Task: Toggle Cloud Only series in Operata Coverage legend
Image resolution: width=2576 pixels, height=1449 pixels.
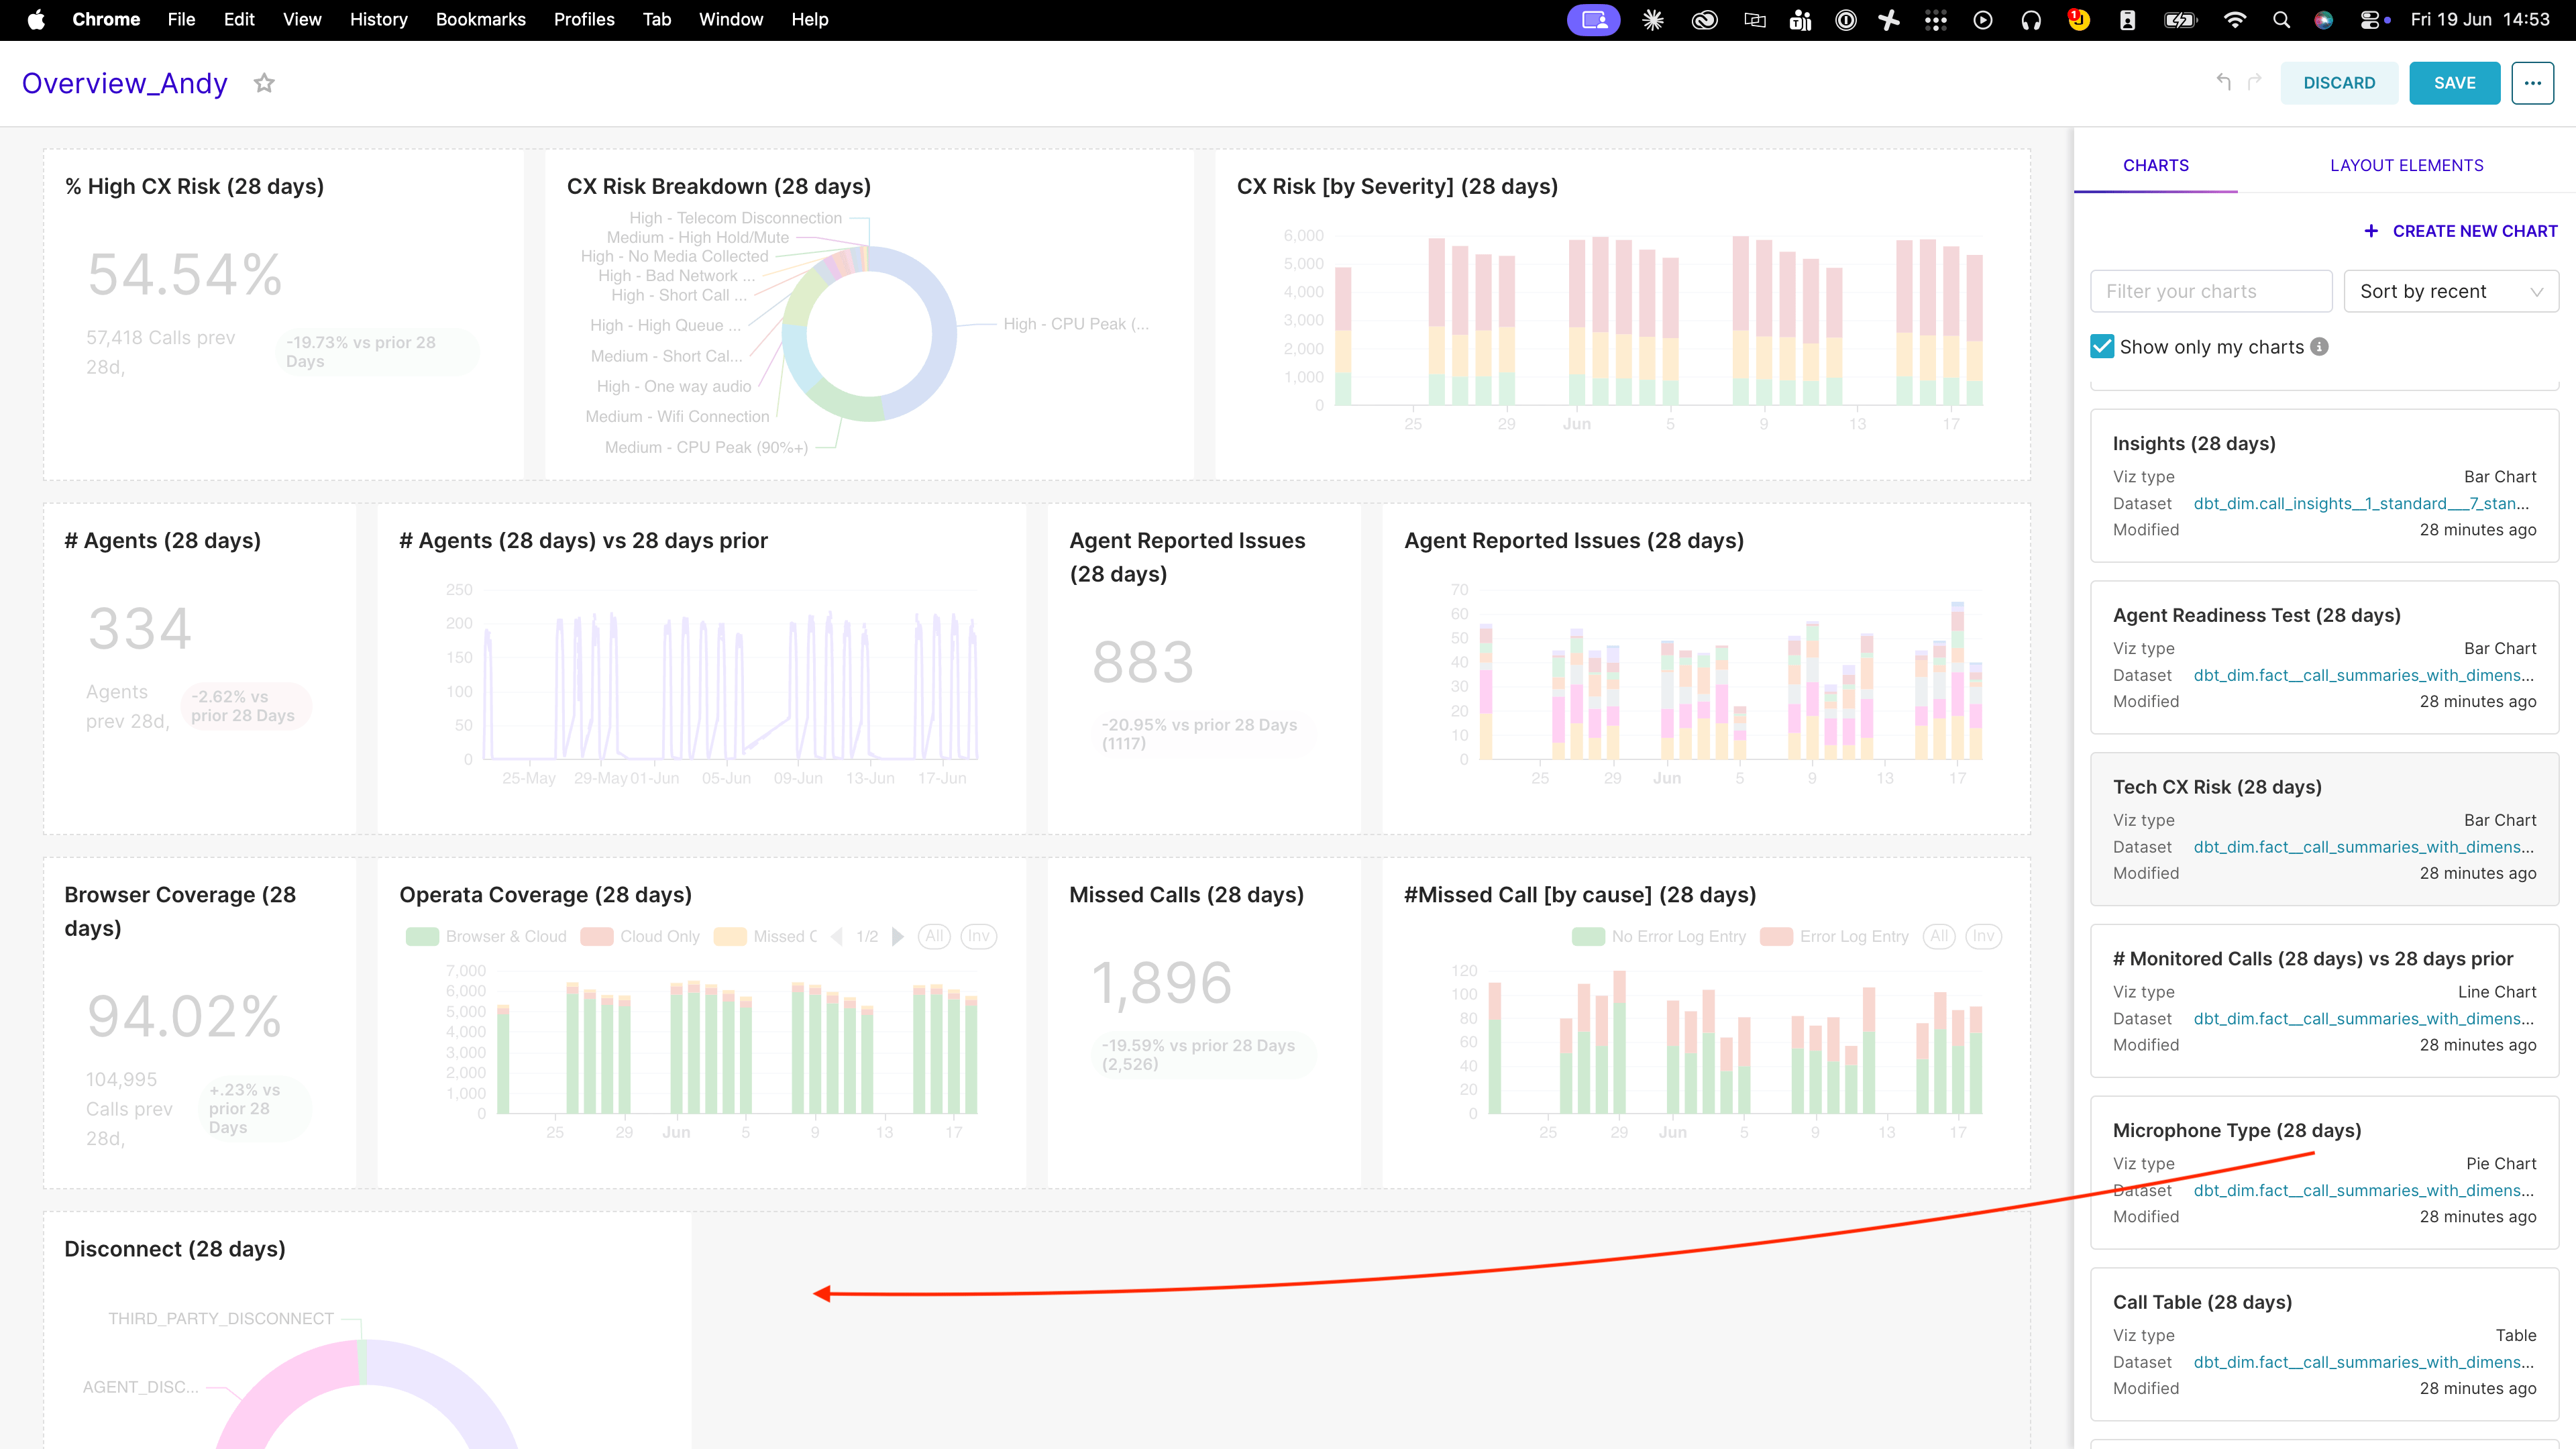Action: 640,936
